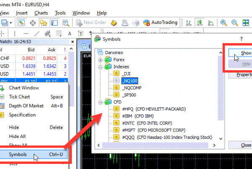Select the Fibonacci retracement tool
Viewport: 252px width, 169px height.
(59, 34)
